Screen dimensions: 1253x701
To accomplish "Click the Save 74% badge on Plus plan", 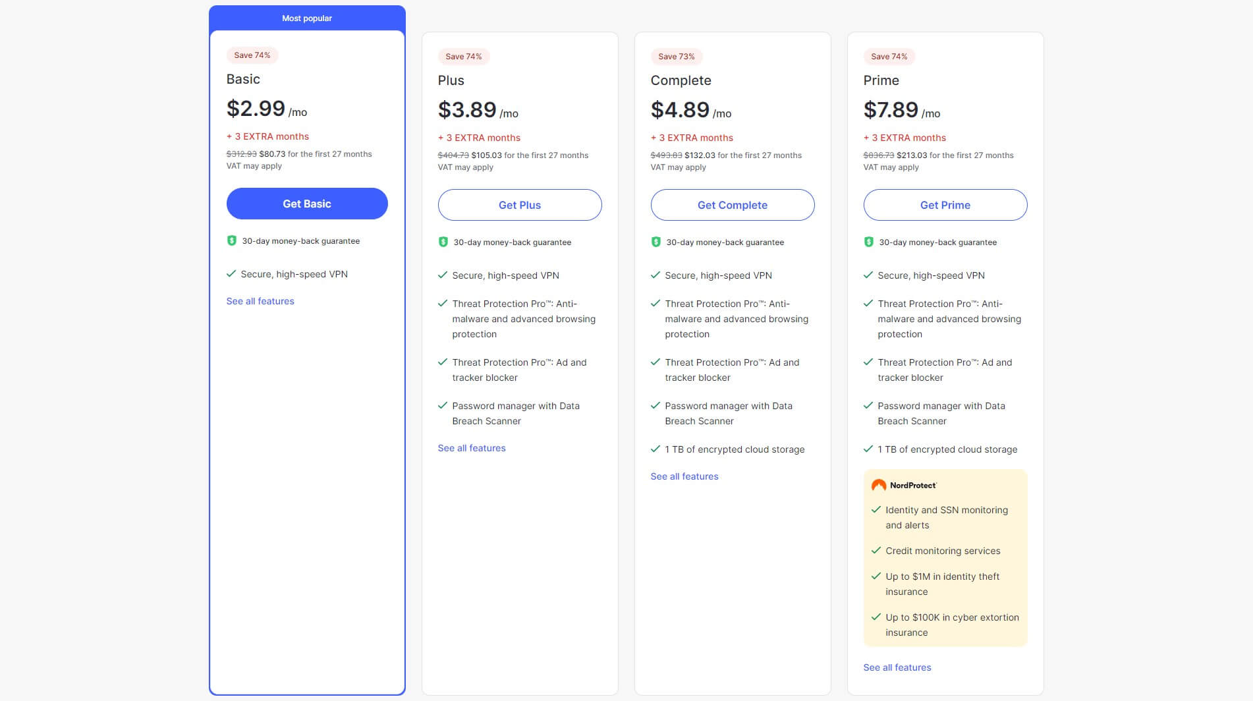I will pos(464,57).
